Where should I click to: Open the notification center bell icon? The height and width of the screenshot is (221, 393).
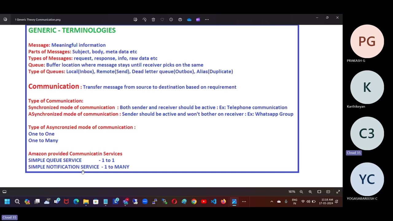pyautogui.click(x=337, y=202)
